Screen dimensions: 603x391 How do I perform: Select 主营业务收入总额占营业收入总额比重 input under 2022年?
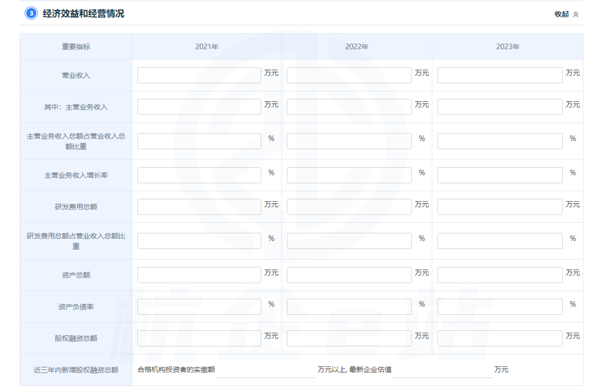tap(349, 141)
